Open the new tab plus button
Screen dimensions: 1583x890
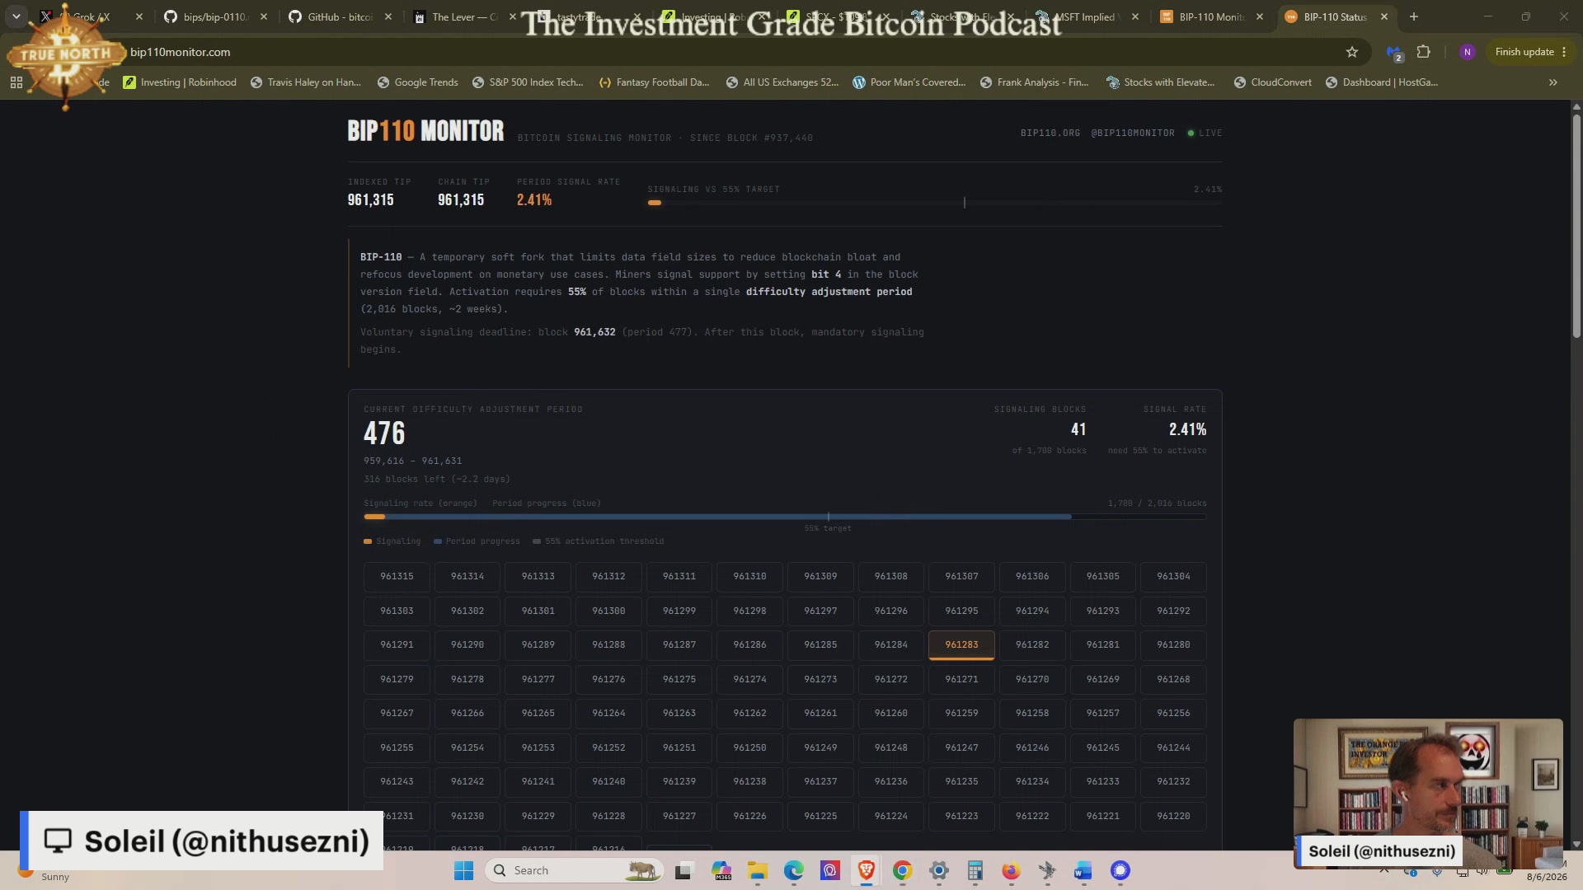click(x=1414, y=16)
